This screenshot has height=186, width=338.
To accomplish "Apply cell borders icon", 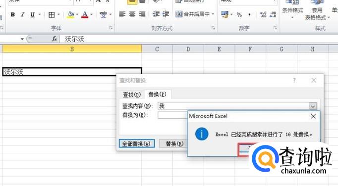I will [x=52, y=15].
